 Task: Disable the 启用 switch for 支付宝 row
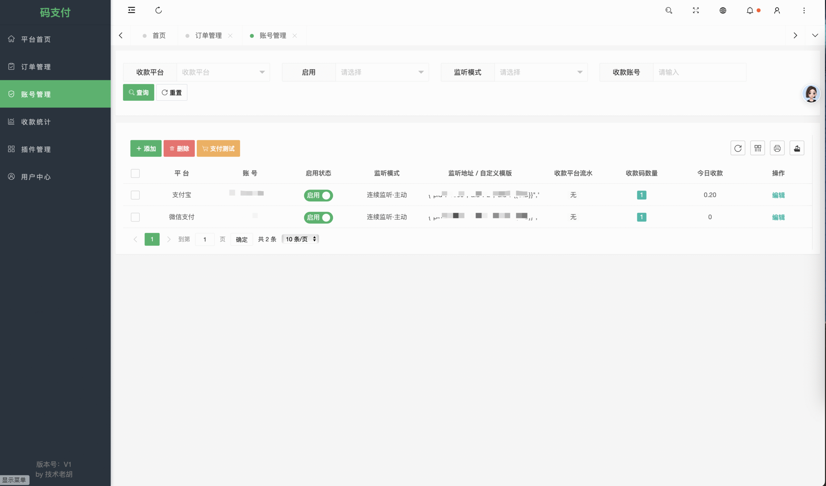click(318, 195)
